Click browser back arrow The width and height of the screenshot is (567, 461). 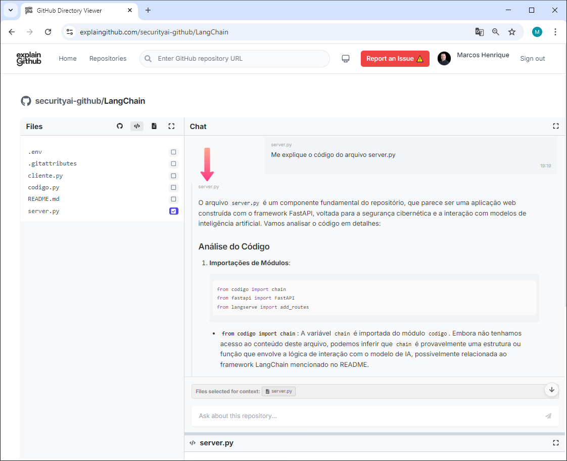[12, 32]
